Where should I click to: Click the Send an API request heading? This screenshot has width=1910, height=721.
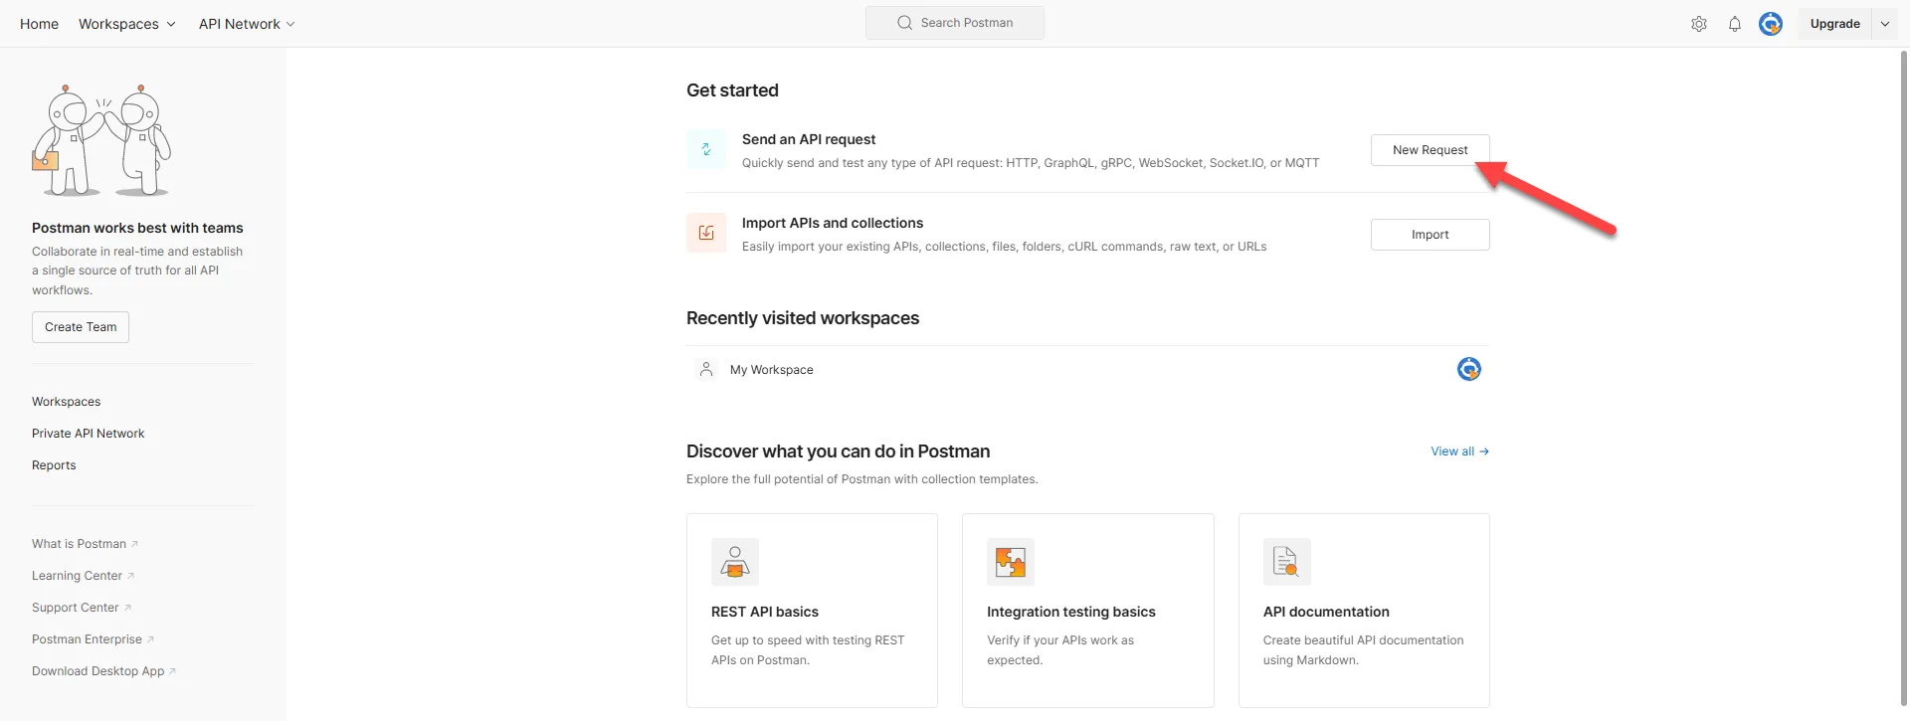coord(809,139)
